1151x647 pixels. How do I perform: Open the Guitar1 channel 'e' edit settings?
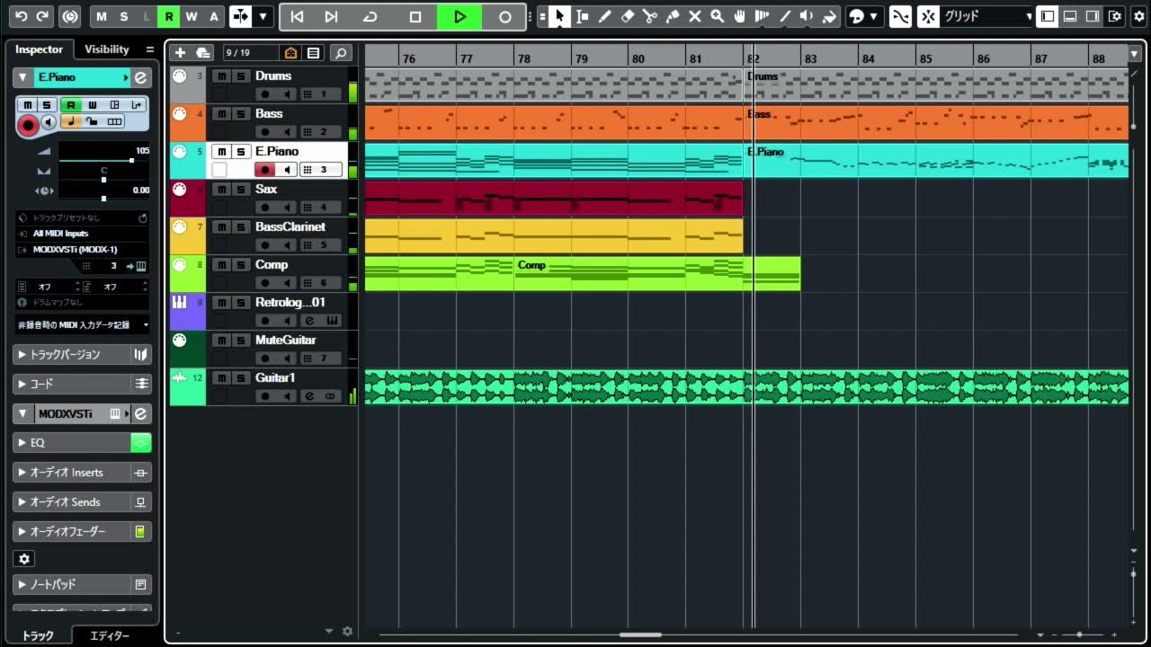pyautogui.click(x=309, y=396)
